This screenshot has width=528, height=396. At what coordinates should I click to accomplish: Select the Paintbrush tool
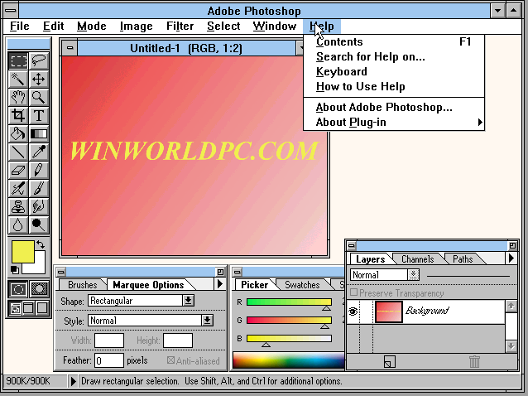pos(39,188)
